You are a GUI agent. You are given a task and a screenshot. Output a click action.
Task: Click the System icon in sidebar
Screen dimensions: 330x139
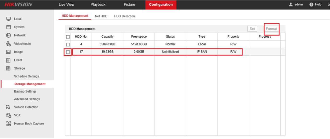pyautogui.click(x=9, y=27)
